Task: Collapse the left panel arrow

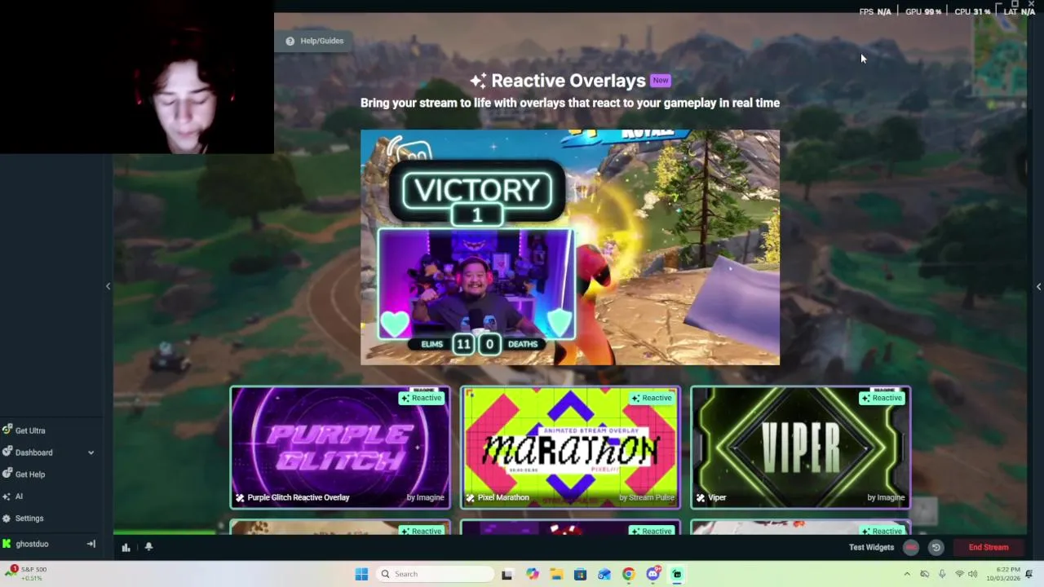Action: coord(108,286)
